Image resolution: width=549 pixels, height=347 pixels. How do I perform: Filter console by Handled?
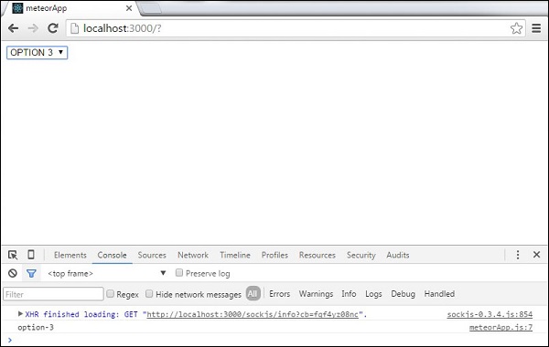coord(439,294)
